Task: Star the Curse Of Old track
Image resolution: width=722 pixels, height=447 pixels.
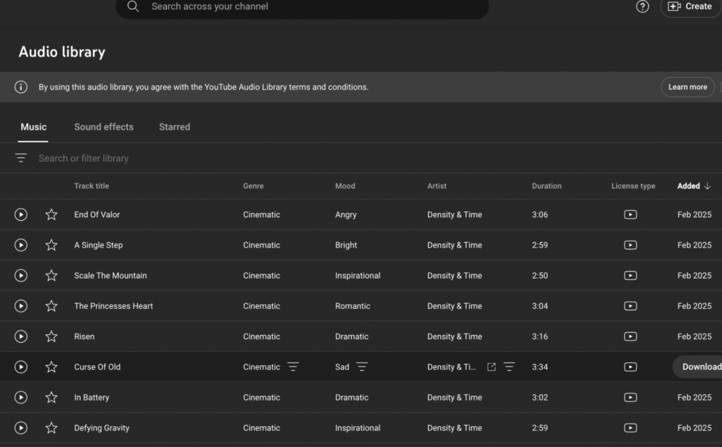Action: (51, 367)
